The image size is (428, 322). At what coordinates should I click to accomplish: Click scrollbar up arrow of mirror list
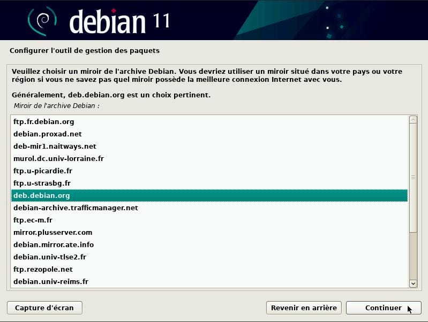click(x=413, y=120)
